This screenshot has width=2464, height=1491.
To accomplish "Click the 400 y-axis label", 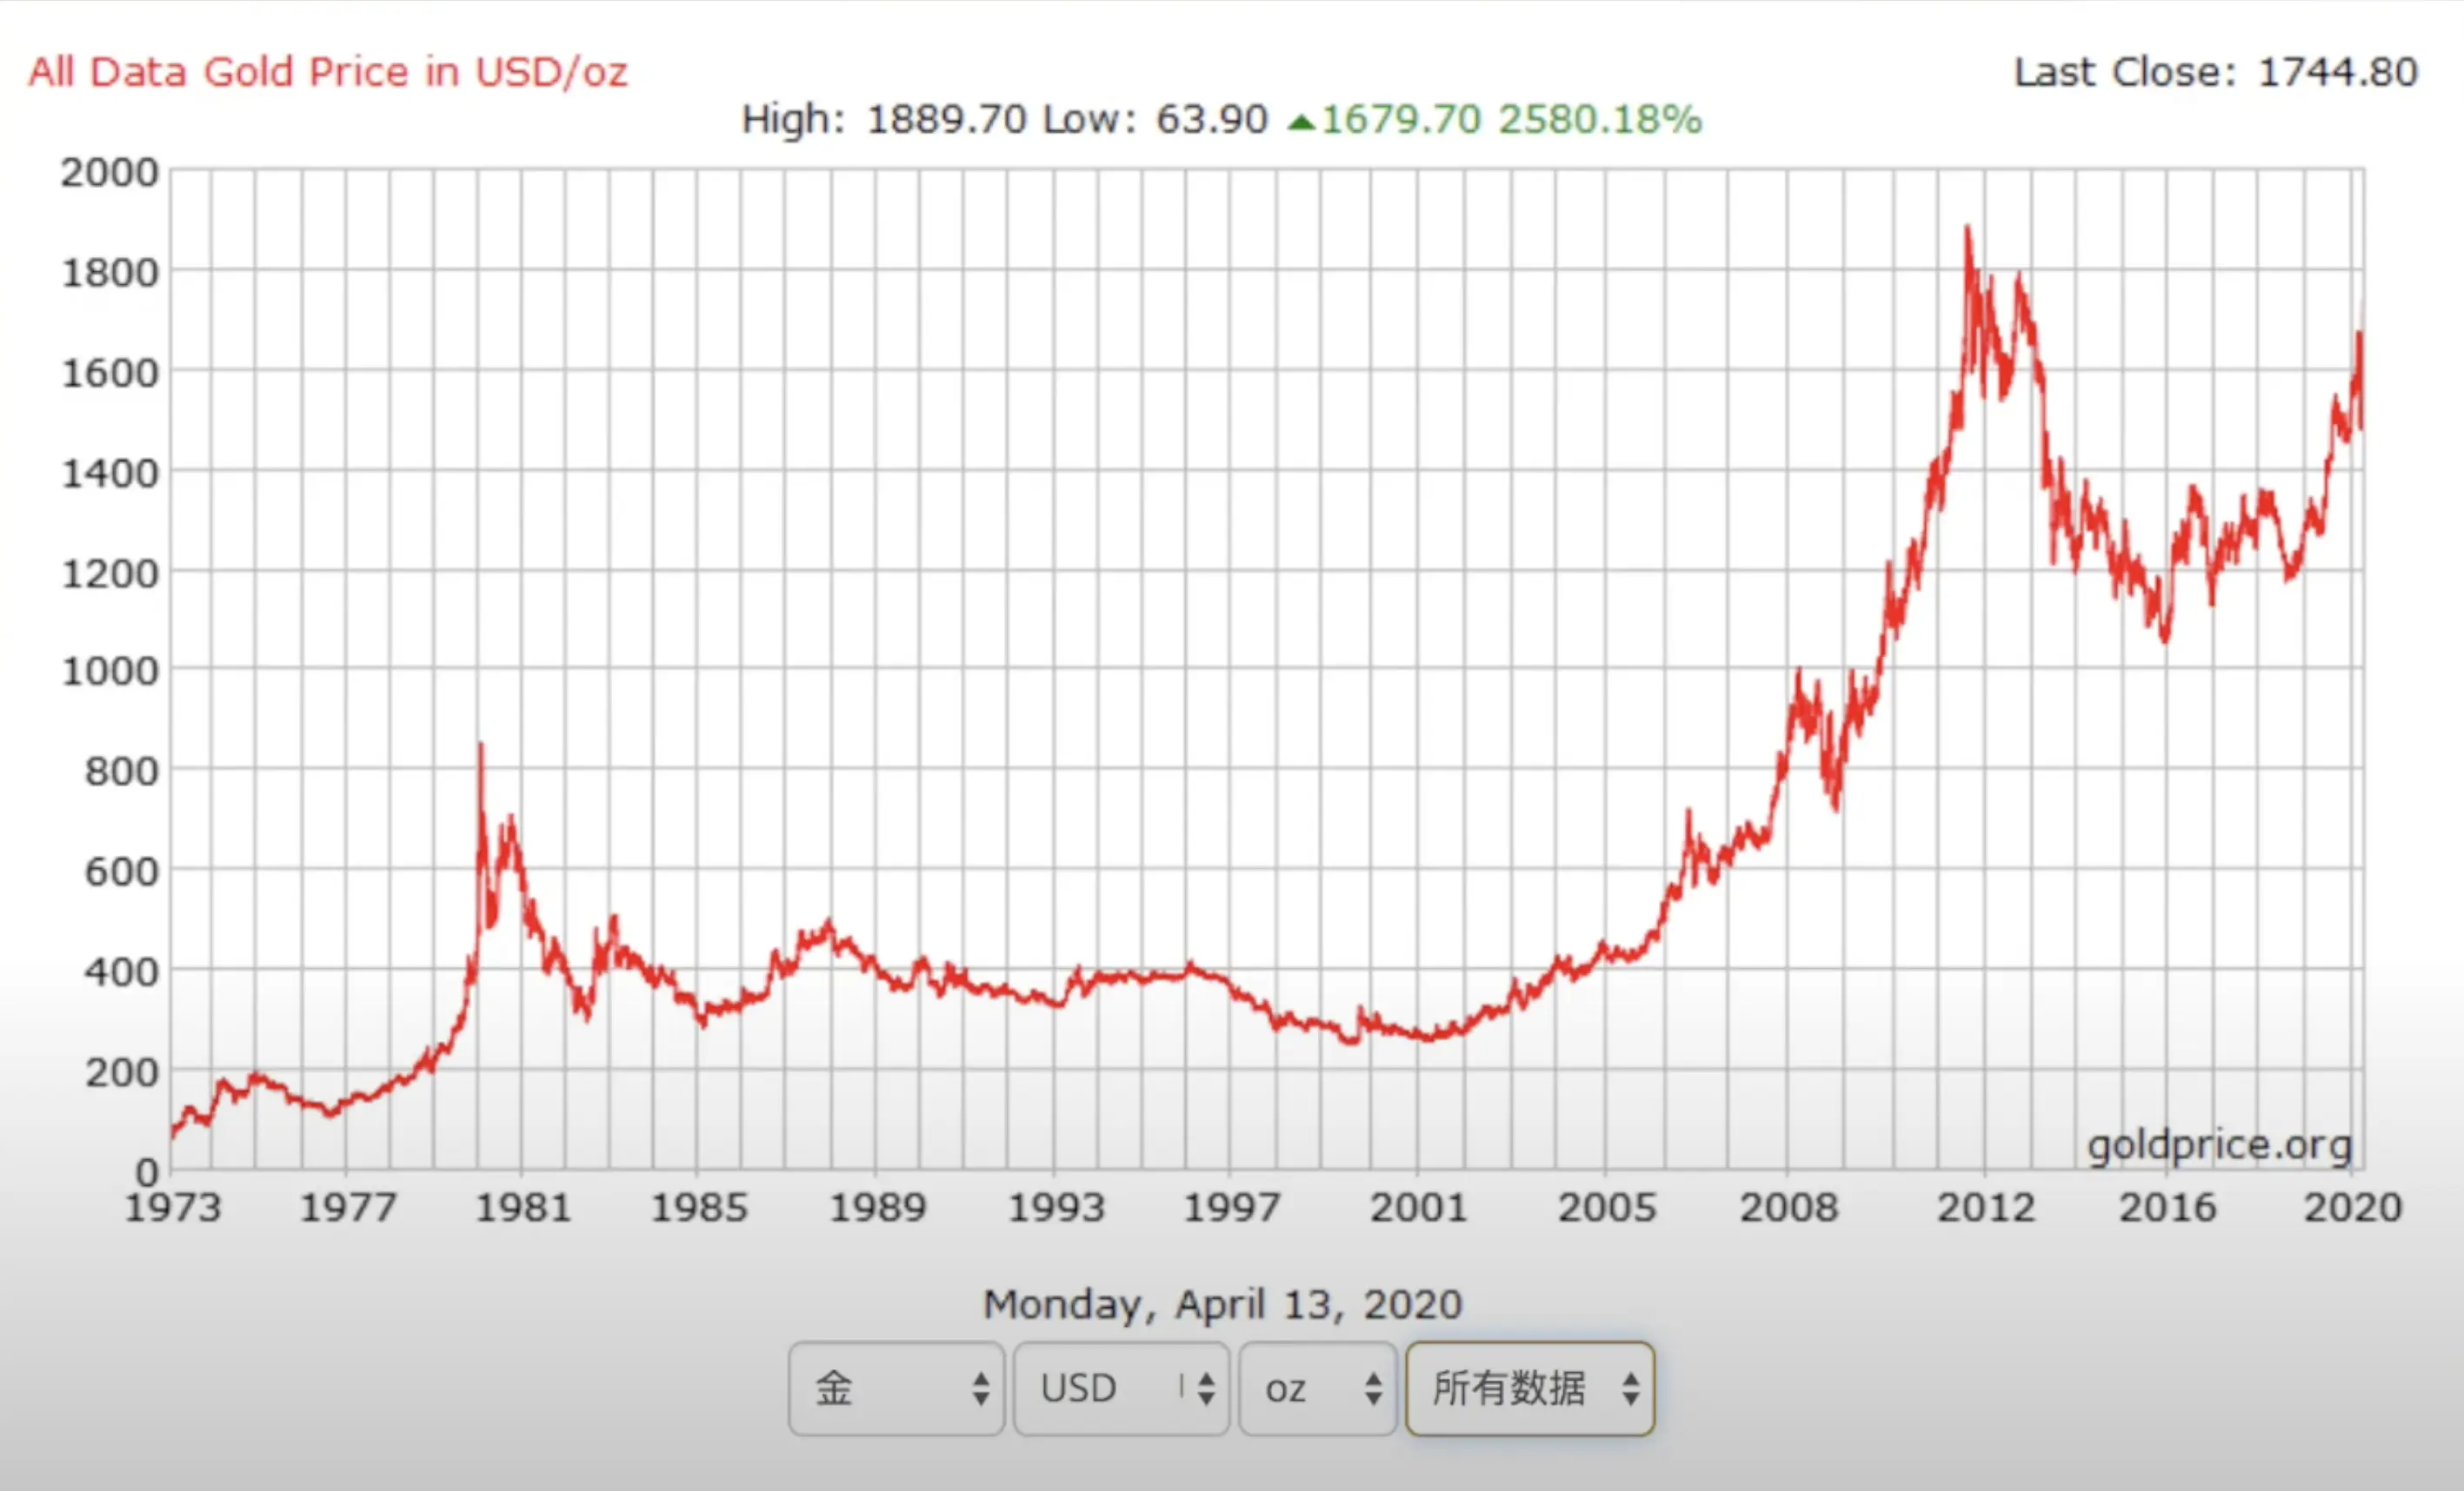I will pyautogui.click(x=121, y=972).
